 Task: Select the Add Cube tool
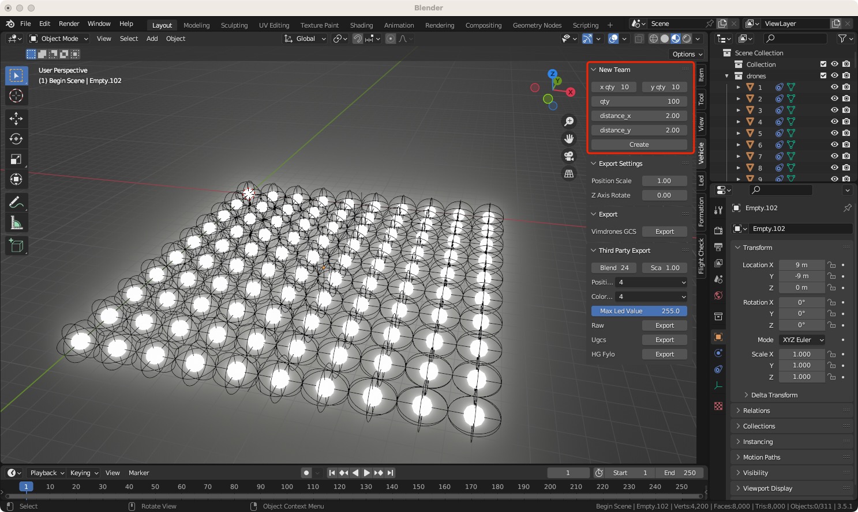tap(16, 245)
